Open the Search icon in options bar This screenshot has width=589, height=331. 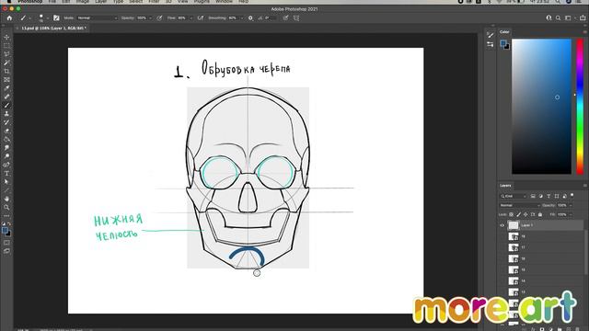coord(559,17)
